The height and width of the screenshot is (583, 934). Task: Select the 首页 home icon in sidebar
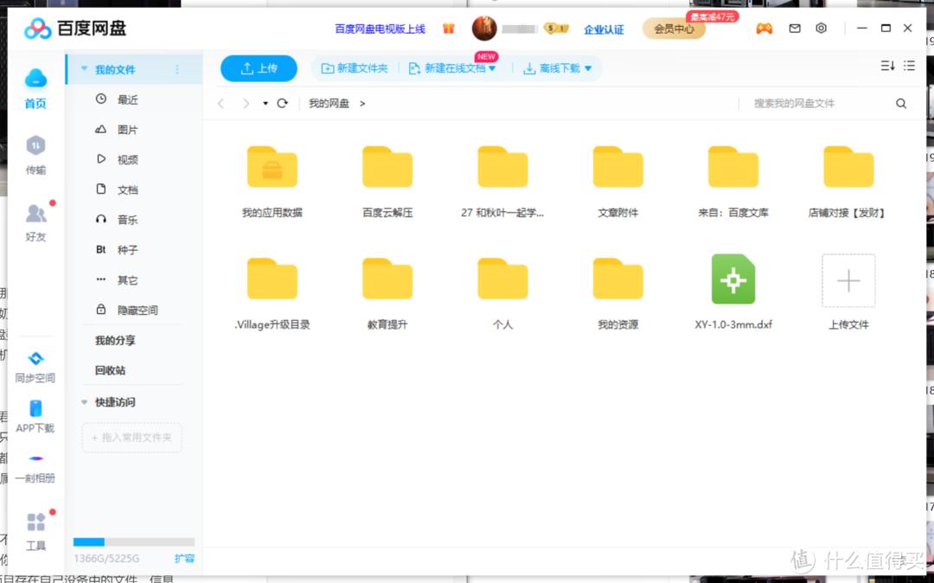tap(35, 79)
